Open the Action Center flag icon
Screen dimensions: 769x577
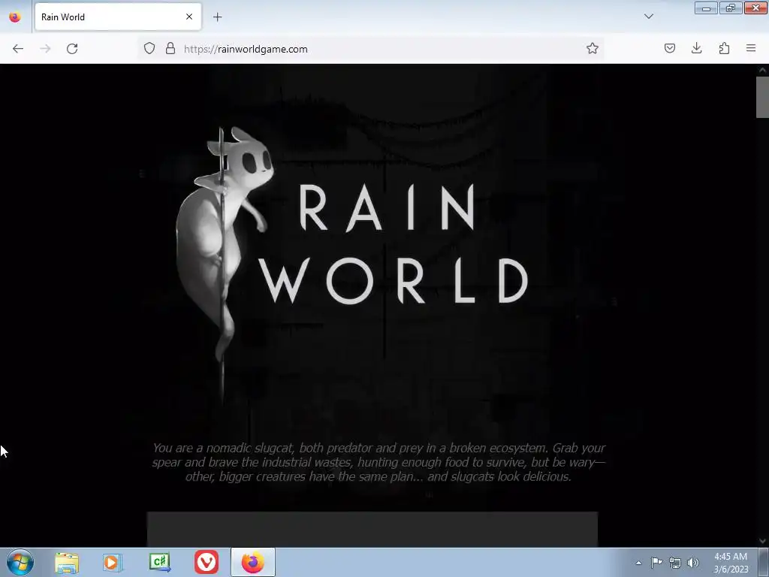pyautogui.click(x=656, y=562)
